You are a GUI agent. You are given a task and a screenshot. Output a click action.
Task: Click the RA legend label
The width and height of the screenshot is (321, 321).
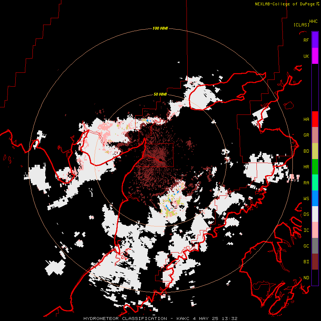coord(306,183)
